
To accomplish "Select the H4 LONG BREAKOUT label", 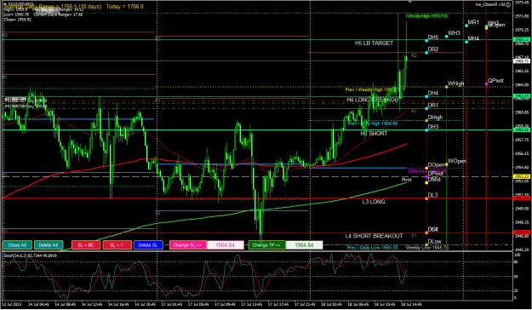I will tap(373, 100).
